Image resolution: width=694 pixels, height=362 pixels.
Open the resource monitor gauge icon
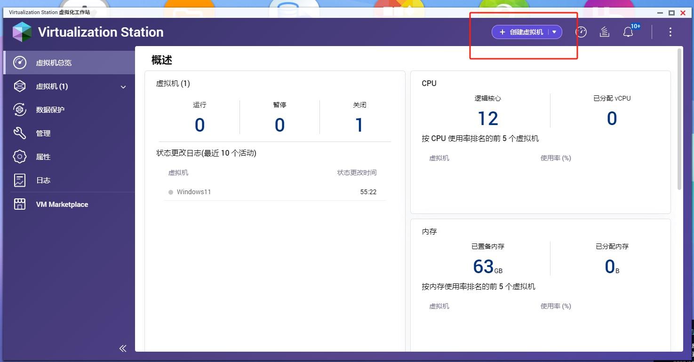pyautogui.click(x=581, y=32)
